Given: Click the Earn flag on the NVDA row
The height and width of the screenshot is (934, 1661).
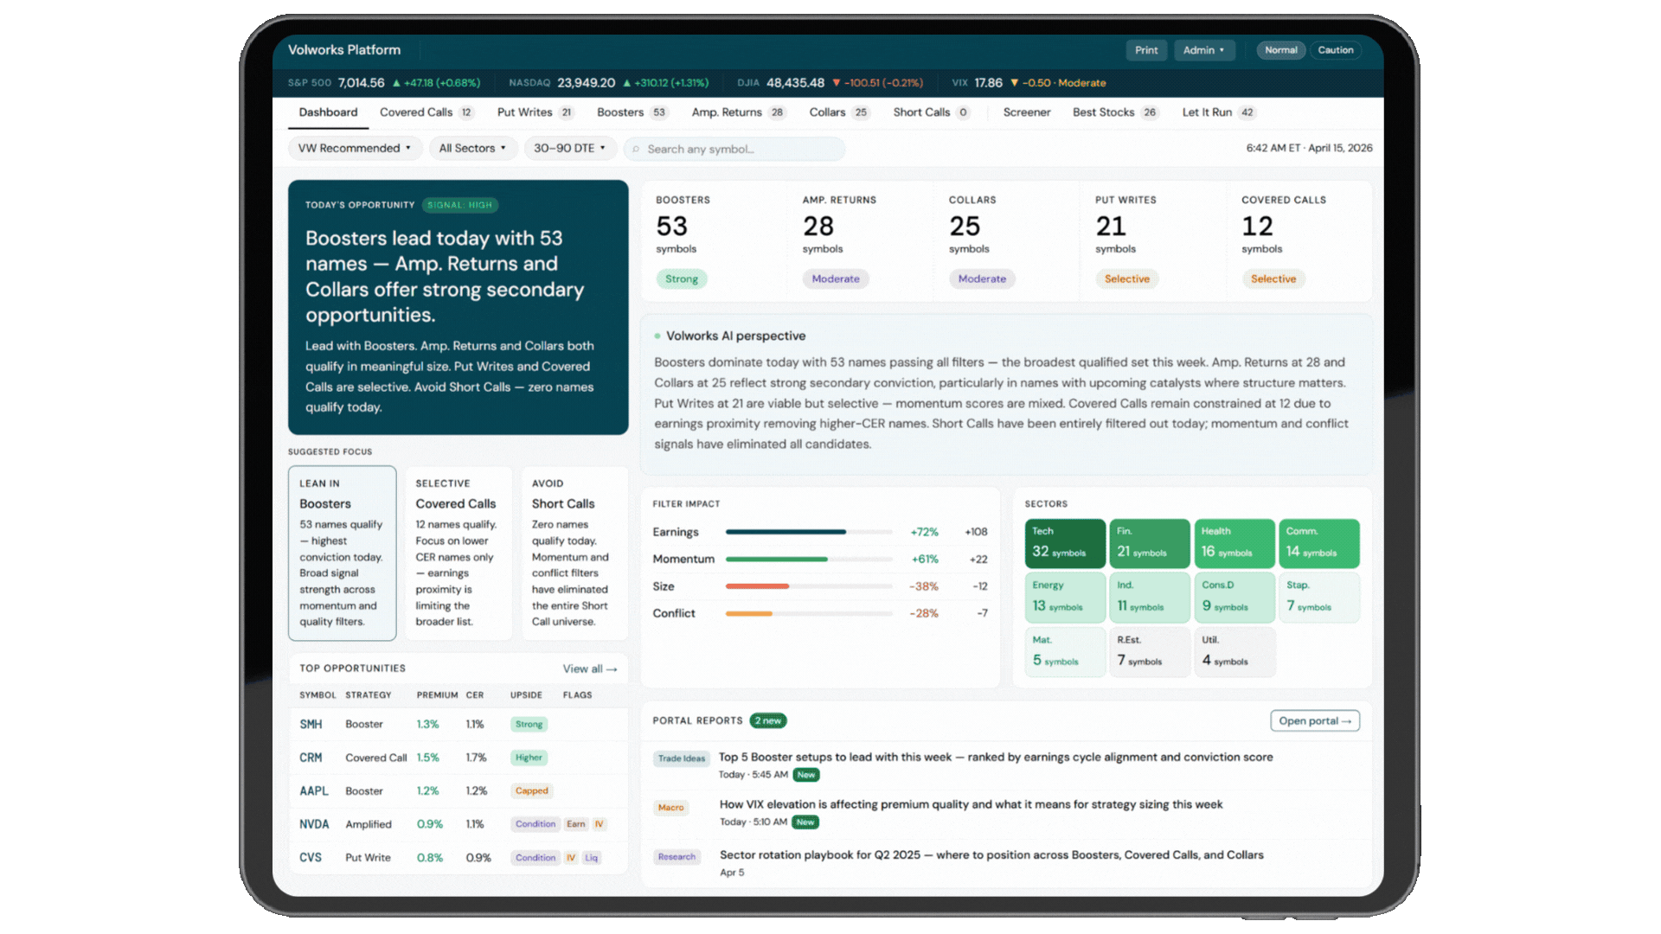Looking at the screenshot, I should click(x=575, y=824).
